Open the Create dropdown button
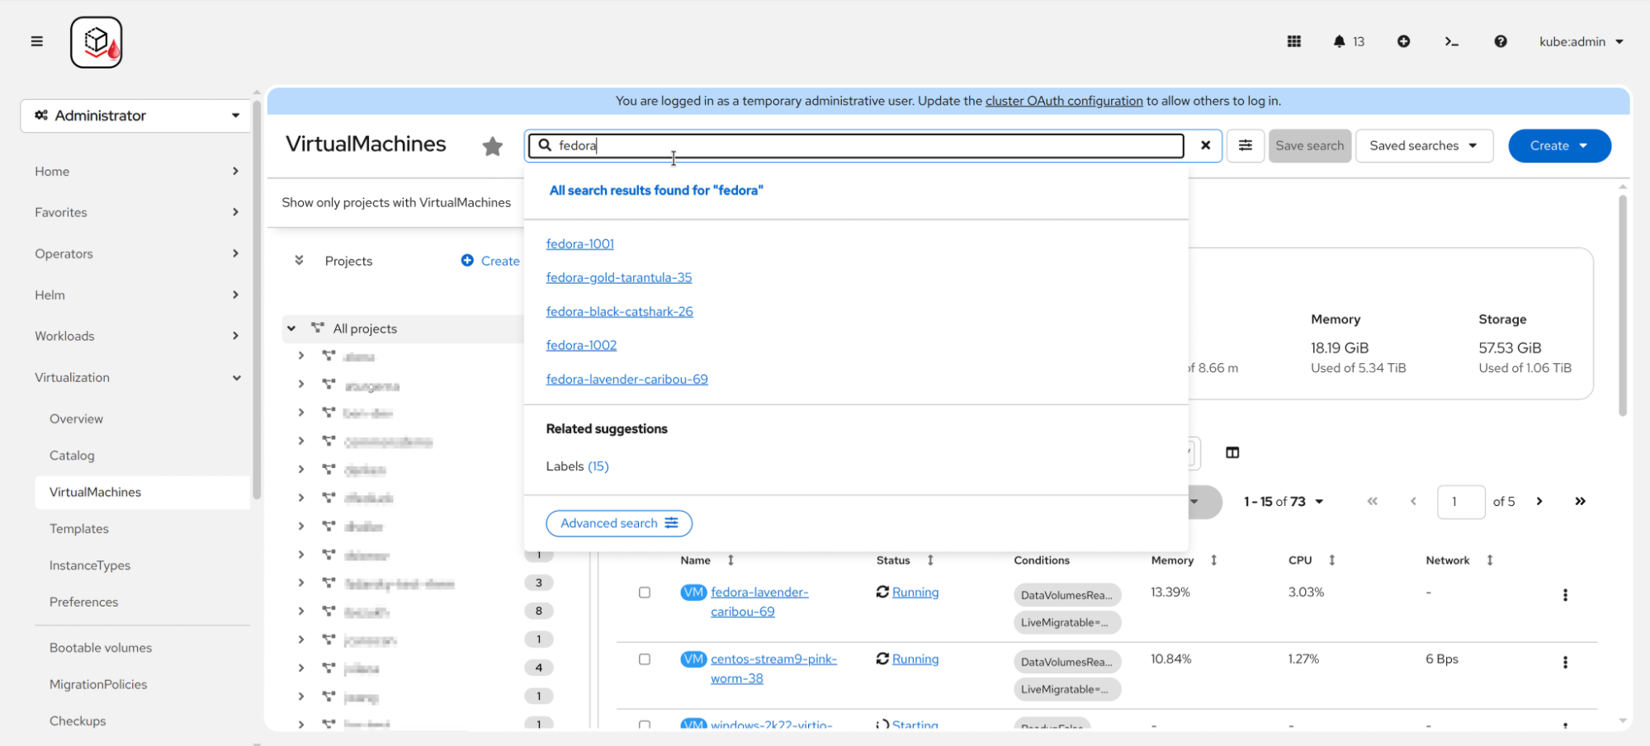Screen dimensions: 1650x746 click(x=1558, y=145)
